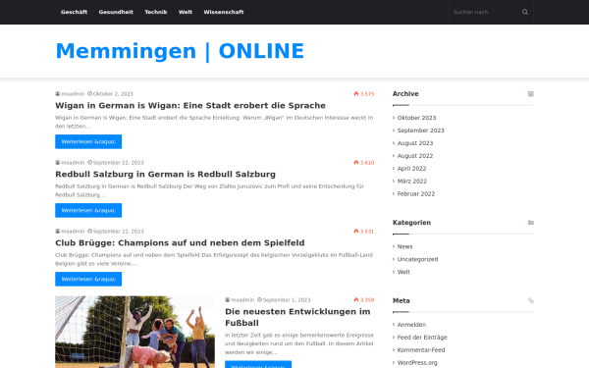Click the author icon on the Wigan post
Image resolution: width=589 pixels, height=368 pixels.
tap(58, 94)
